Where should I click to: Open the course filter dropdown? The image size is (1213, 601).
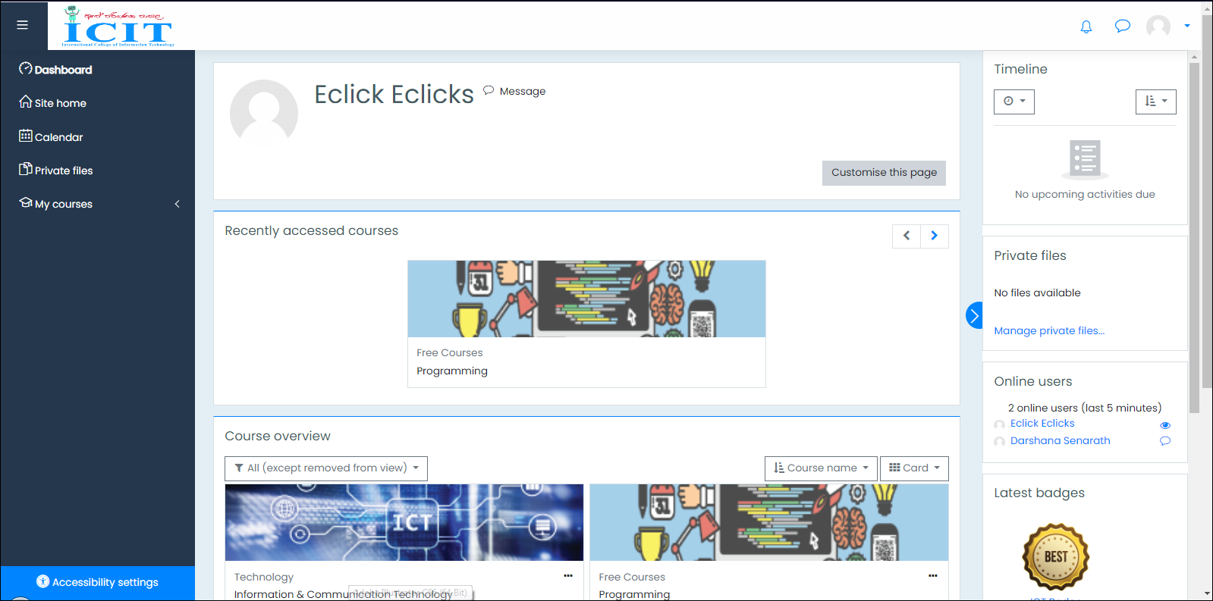(325, 468)
